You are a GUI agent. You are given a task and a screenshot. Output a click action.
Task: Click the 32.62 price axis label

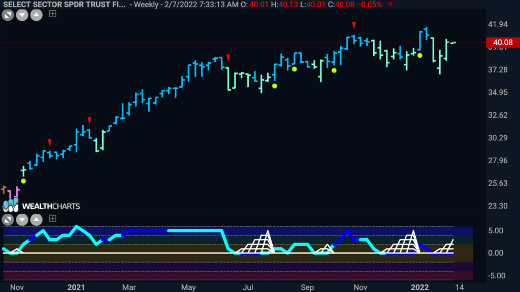(498, 115)
